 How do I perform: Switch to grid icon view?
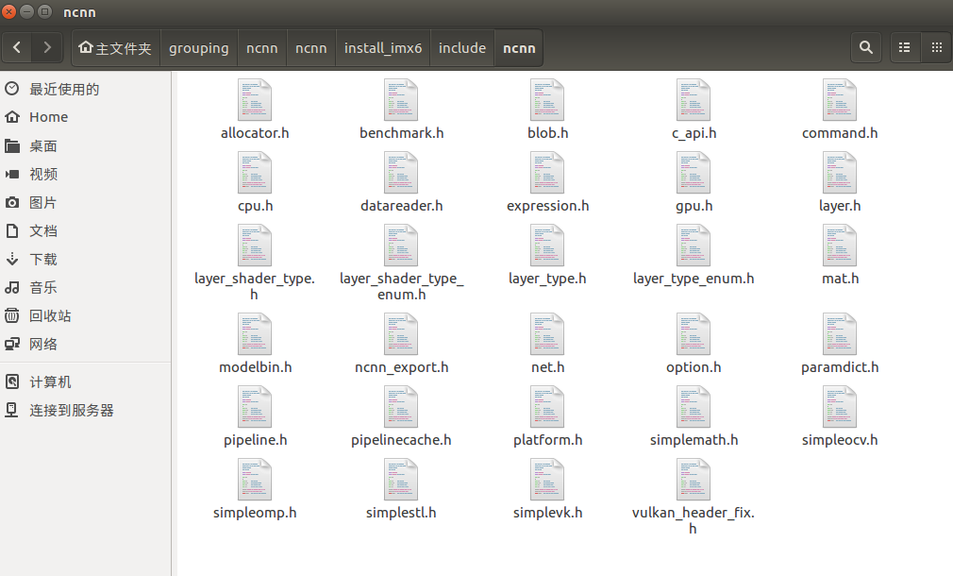(937, 47)
